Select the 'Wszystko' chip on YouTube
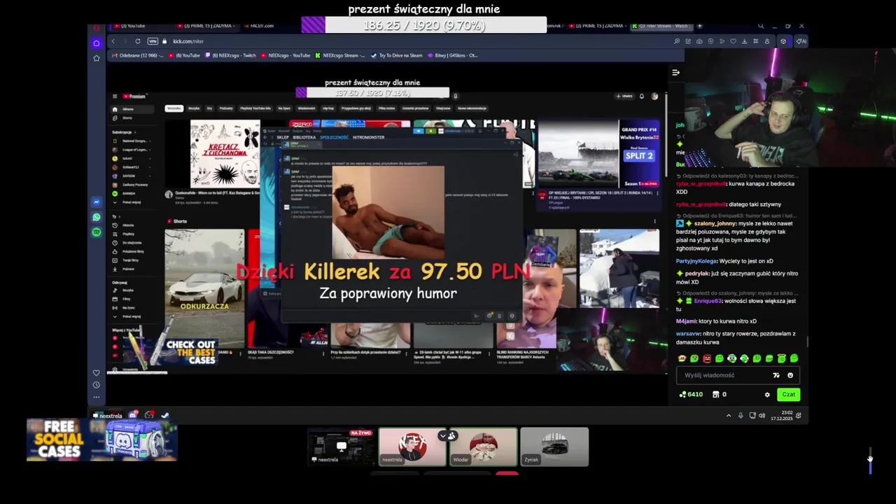 click(174, 108)
